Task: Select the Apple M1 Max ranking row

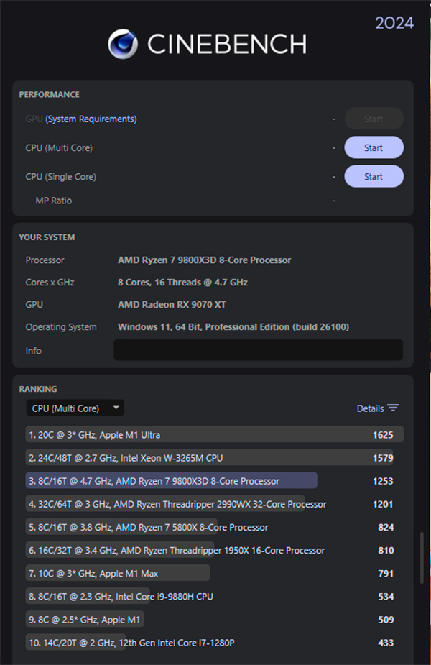Action: (208, 574)
